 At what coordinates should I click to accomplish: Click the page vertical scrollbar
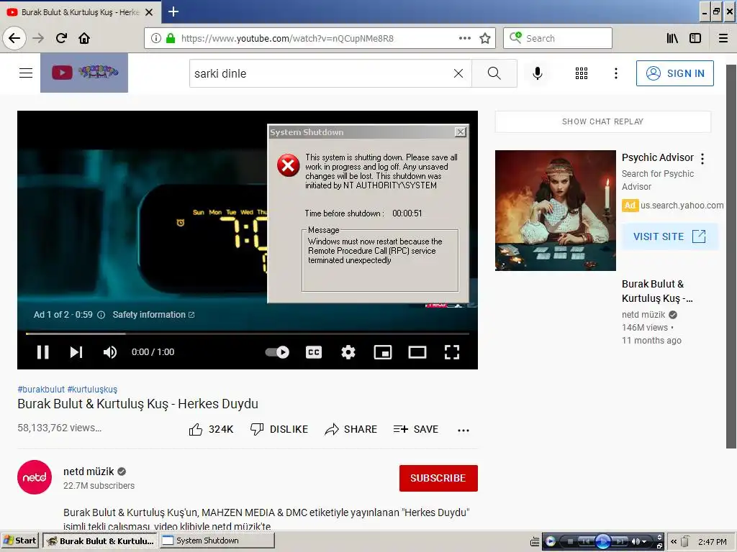click(x=731, y=257)
